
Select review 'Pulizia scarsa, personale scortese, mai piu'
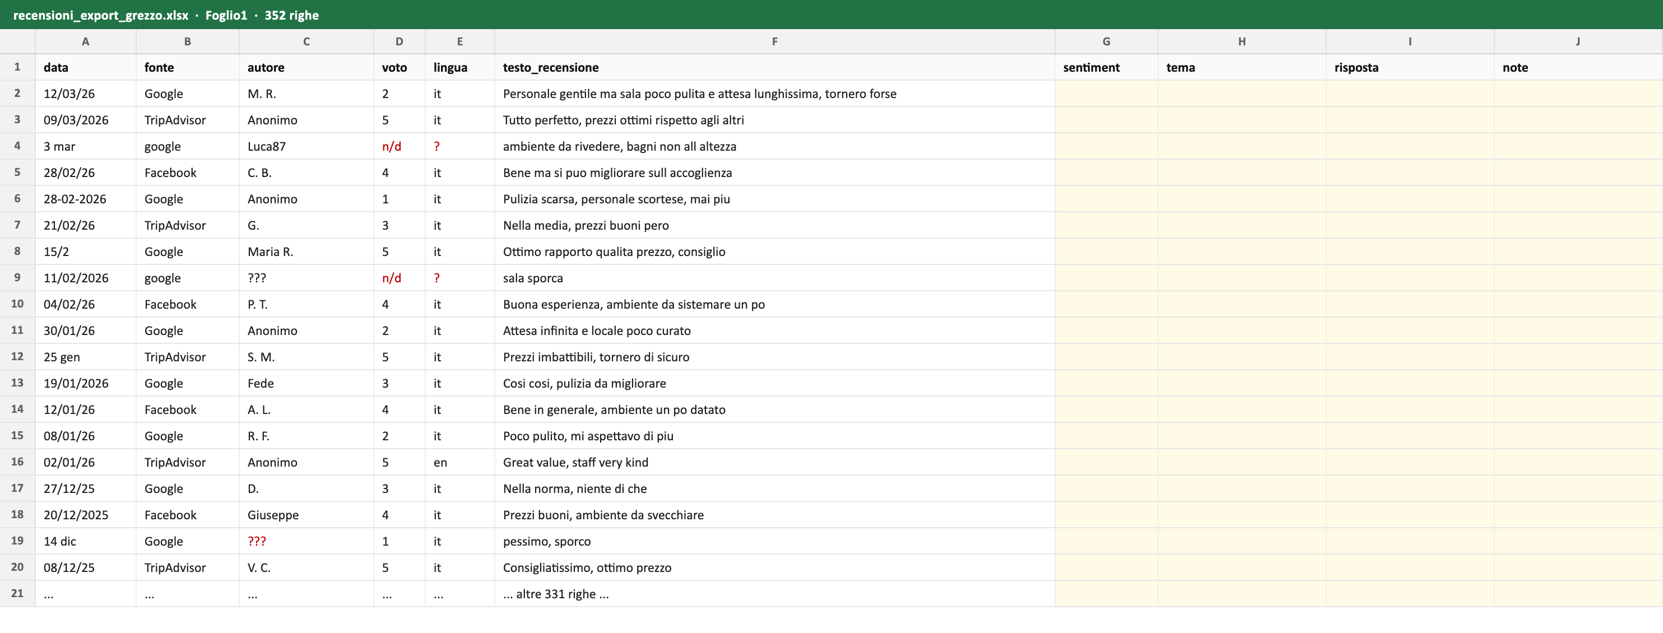(x=775, y=199)
